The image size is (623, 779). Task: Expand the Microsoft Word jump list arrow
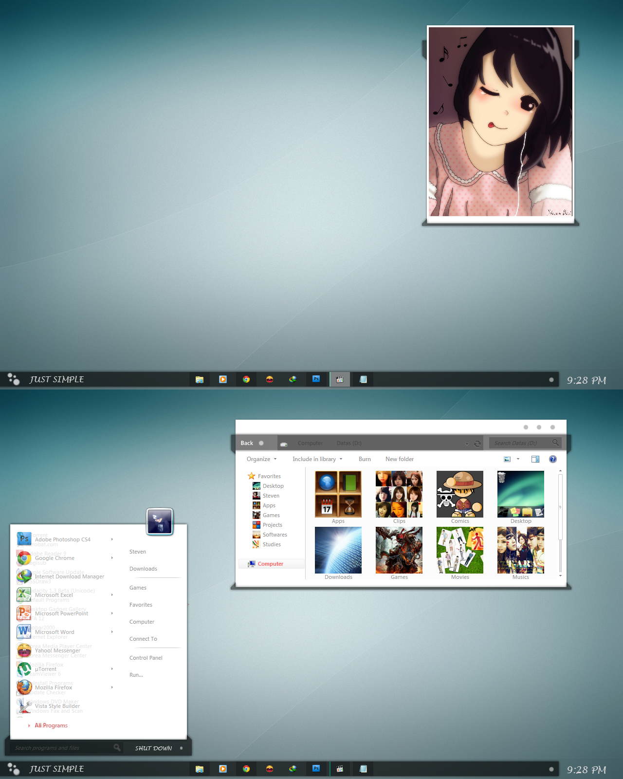click(x=112, y=632)
